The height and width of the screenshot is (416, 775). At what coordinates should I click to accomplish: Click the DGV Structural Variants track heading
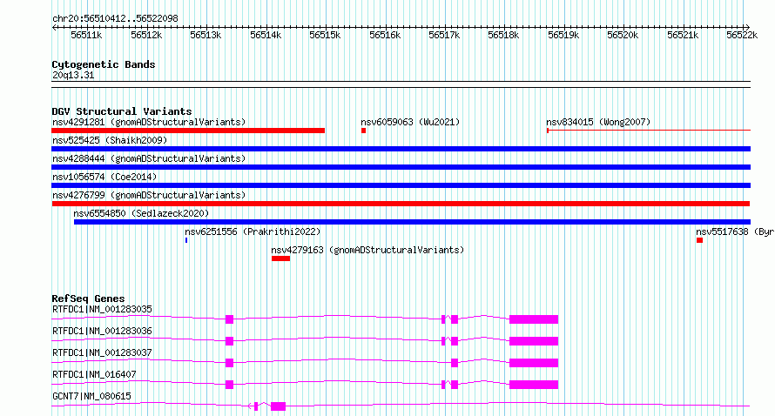[122, 111]
